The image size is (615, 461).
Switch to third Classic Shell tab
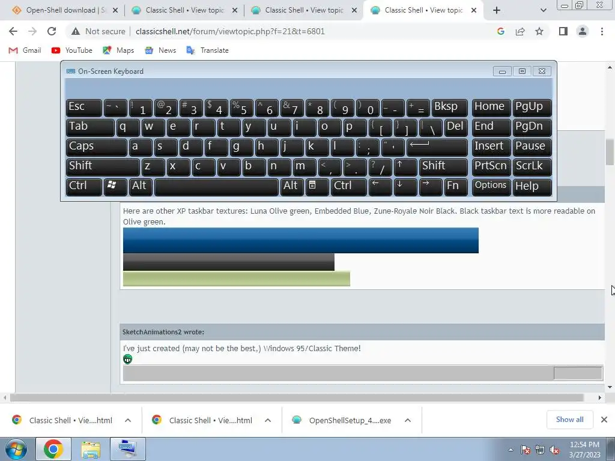pyautogui.click(x=304, y=10)
